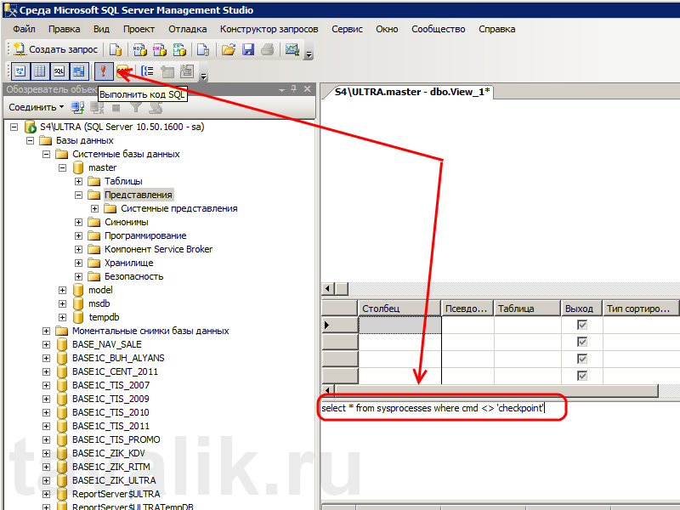This screenshot has width=680, height=510.
Task: Toggle the diagram pane view button
Action: (20, 71)
